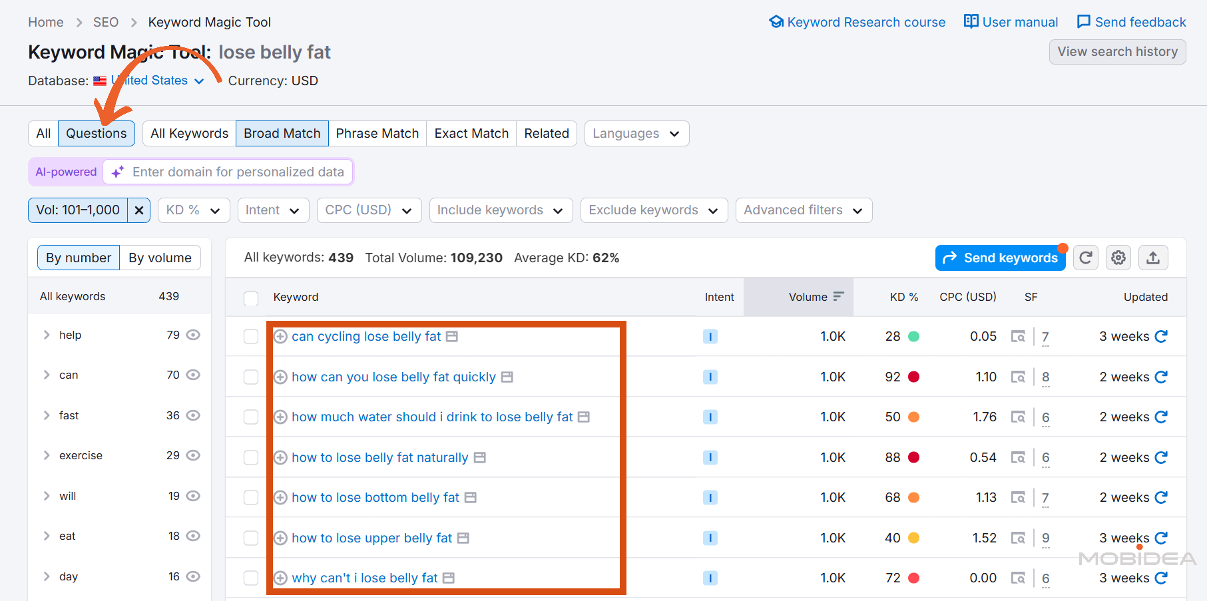Open Advanced filters dropdown
The image size is (1207, 601).
pyautogui.click(x=804, y=210)
